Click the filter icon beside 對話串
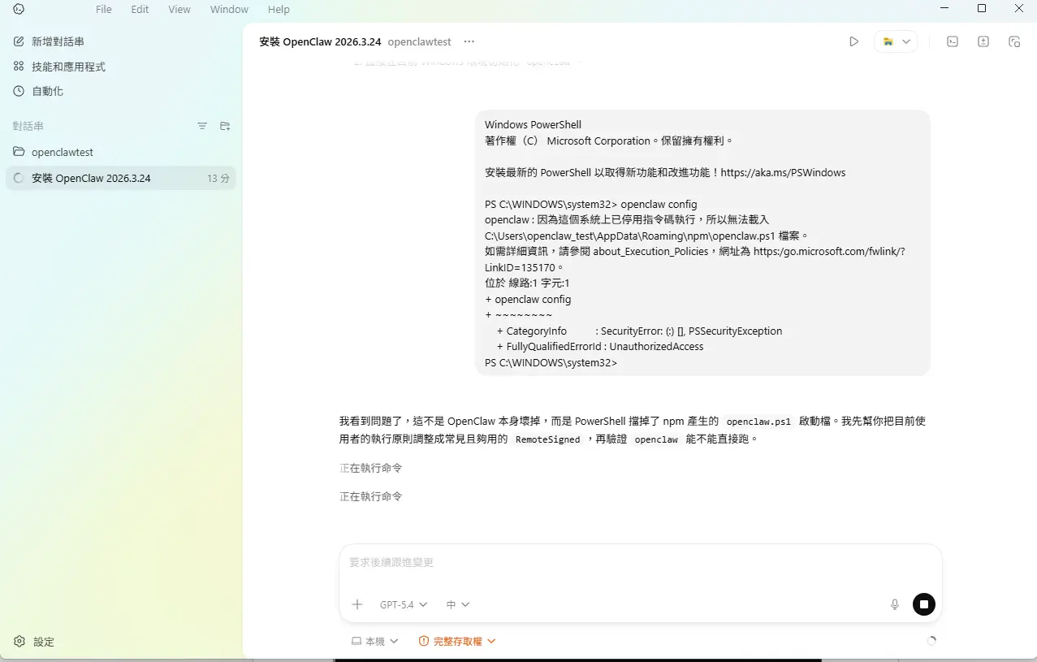The height and width of the screenshot is (662, 1037). [x=201, y=126]
